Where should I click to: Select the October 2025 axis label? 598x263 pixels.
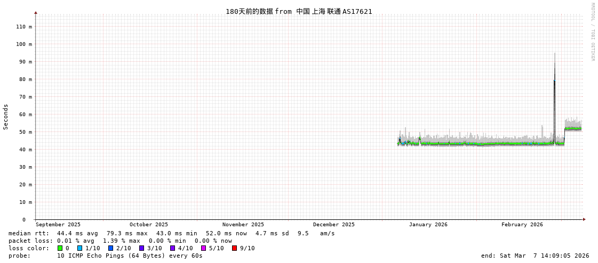pos(148,225)
